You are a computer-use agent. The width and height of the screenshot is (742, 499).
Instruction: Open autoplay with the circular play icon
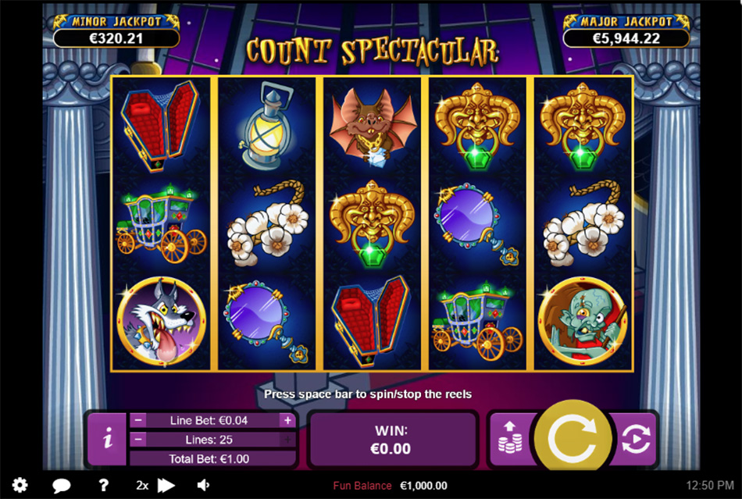(635, 438)
